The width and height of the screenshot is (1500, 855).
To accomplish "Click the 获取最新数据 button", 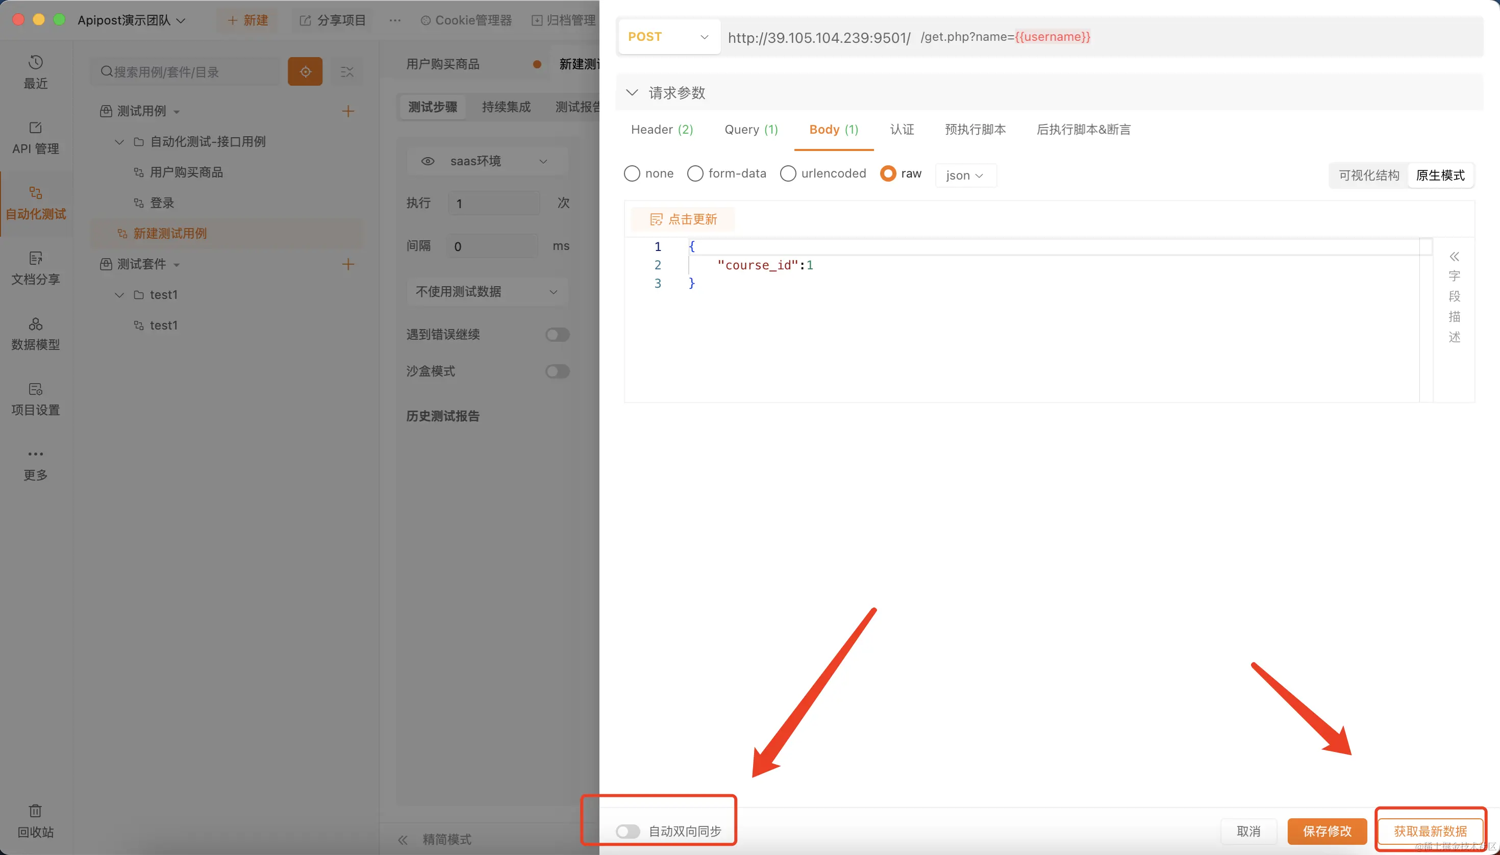I will (1430, 831).
